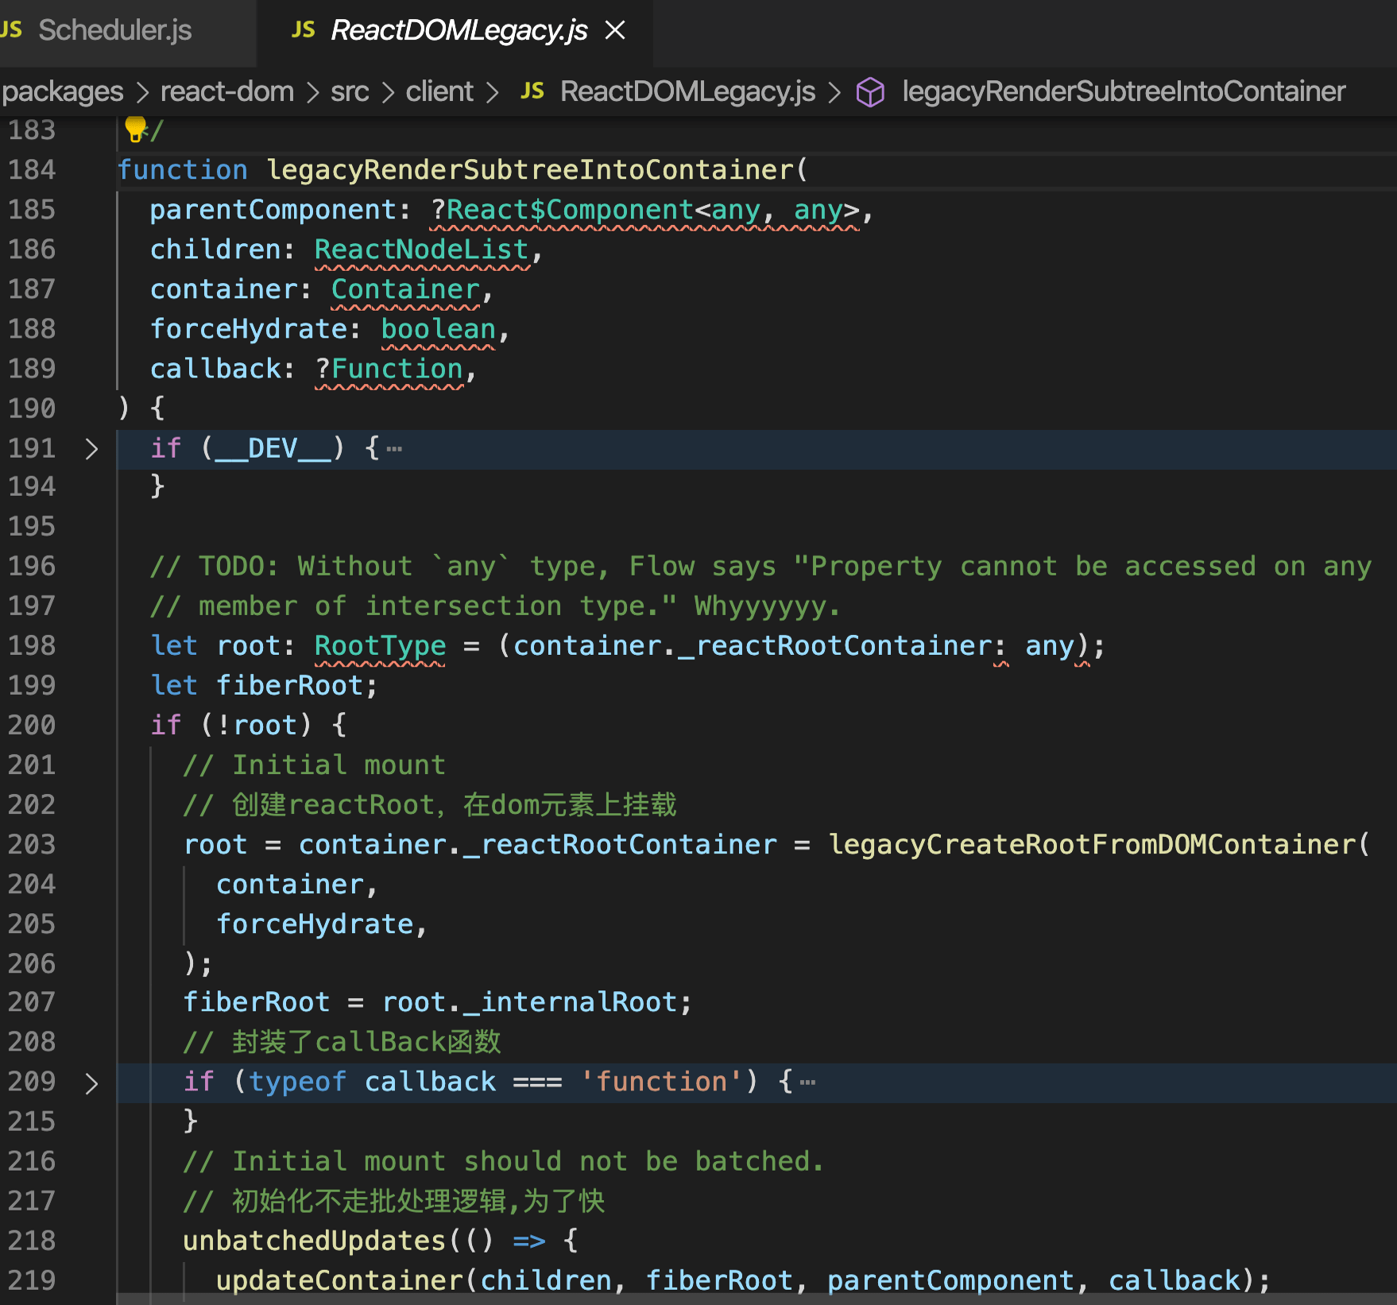The image size is (1397, 1305).
Task: Click the ReactNodeList type annotation
Action: pos(421,250)
